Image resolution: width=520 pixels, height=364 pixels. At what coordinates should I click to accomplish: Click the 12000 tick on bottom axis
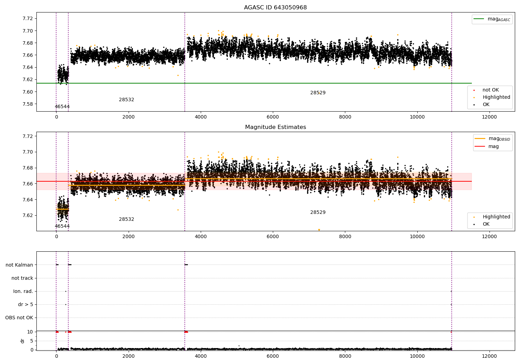coord(489,356)
